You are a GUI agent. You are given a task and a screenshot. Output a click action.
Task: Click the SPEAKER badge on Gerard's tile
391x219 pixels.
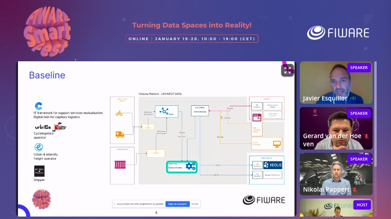(359, 113)
